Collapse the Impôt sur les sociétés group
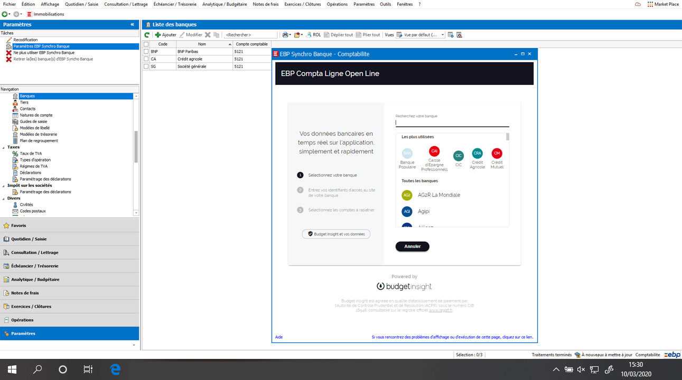 [4, 185]
